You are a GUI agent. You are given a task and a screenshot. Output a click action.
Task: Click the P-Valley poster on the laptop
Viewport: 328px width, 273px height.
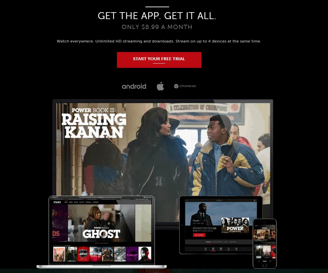click(x=132, y=254)
